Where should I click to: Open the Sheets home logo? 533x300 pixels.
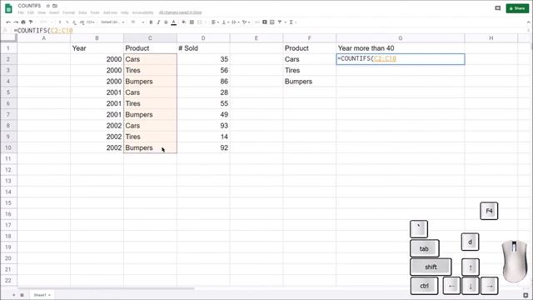[x=8, y=8]
